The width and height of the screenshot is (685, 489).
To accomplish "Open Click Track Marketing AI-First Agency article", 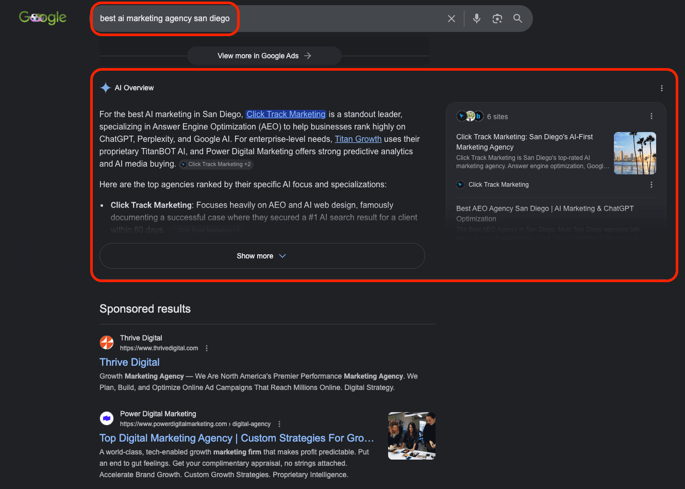I will 525,142.
